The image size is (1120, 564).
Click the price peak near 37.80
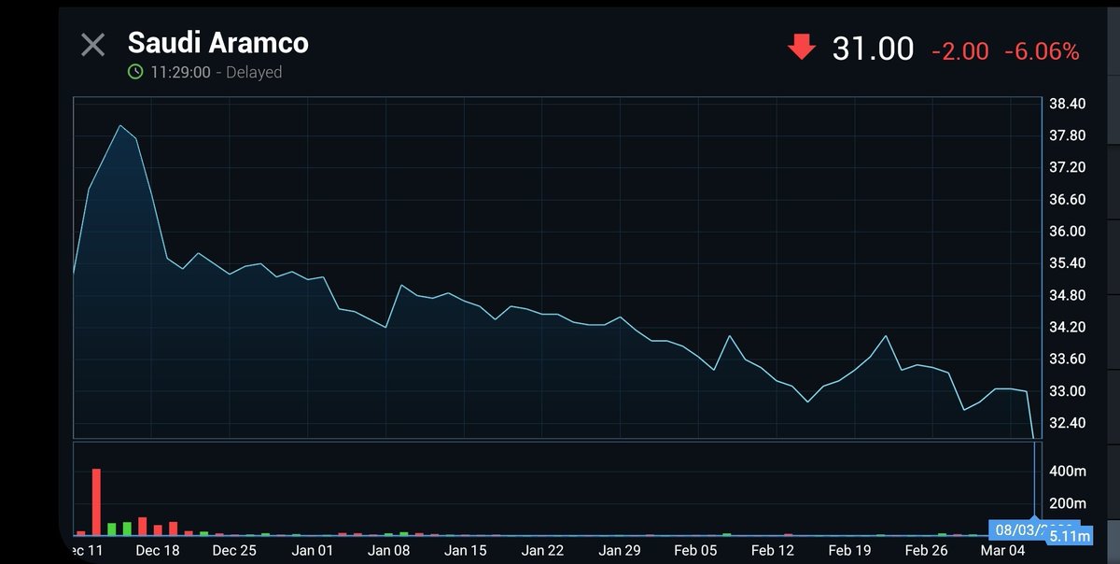(x=120, y=126)
